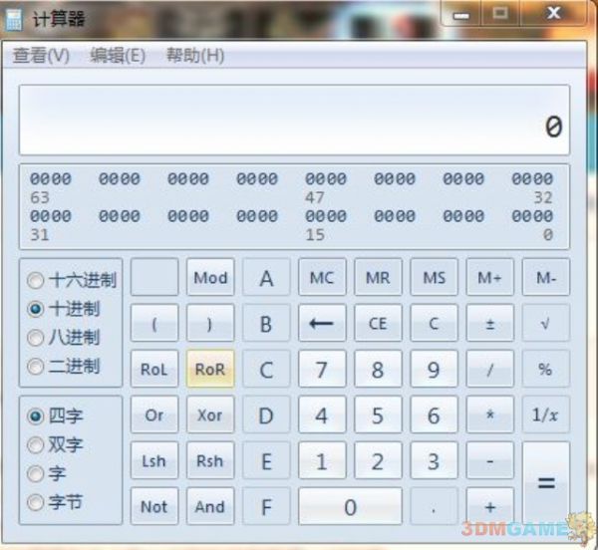Select the 十六进制 hexadecimal radio option
Screen dimensions: 598x550
click(37, 281)
